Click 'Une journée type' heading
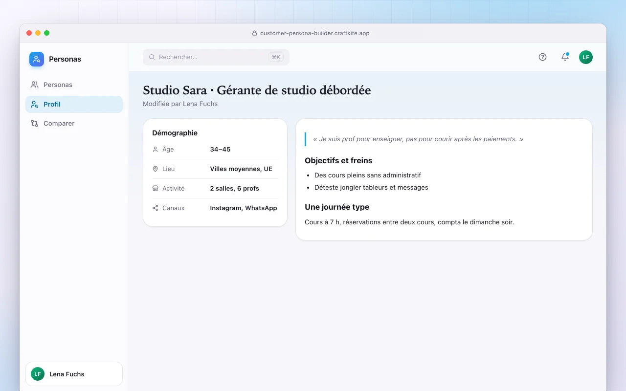 point(337,207)
